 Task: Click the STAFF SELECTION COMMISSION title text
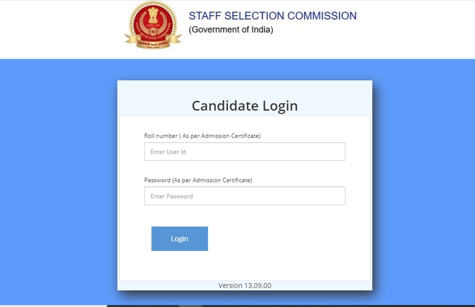pos(272,16)
